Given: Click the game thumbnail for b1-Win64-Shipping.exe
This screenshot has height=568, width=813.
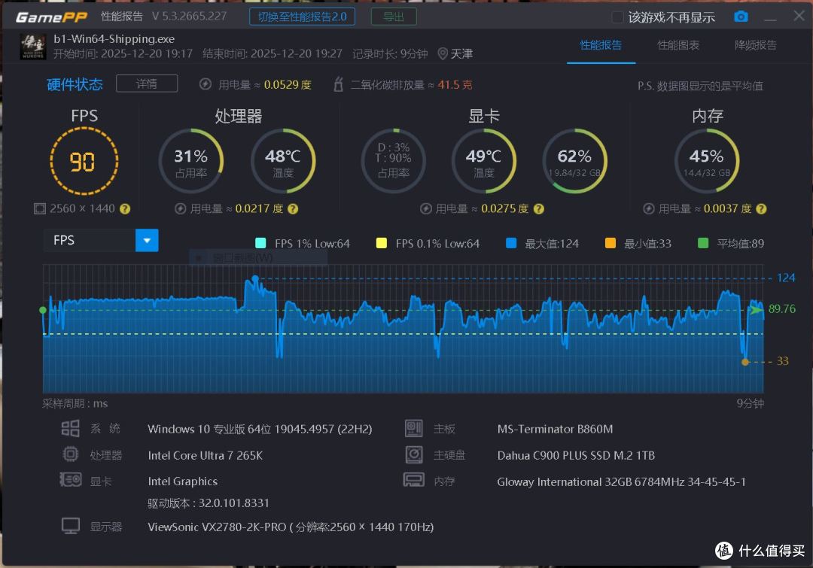Looking at the screenshot, I should pyautogui.click(x=32, y=46).
